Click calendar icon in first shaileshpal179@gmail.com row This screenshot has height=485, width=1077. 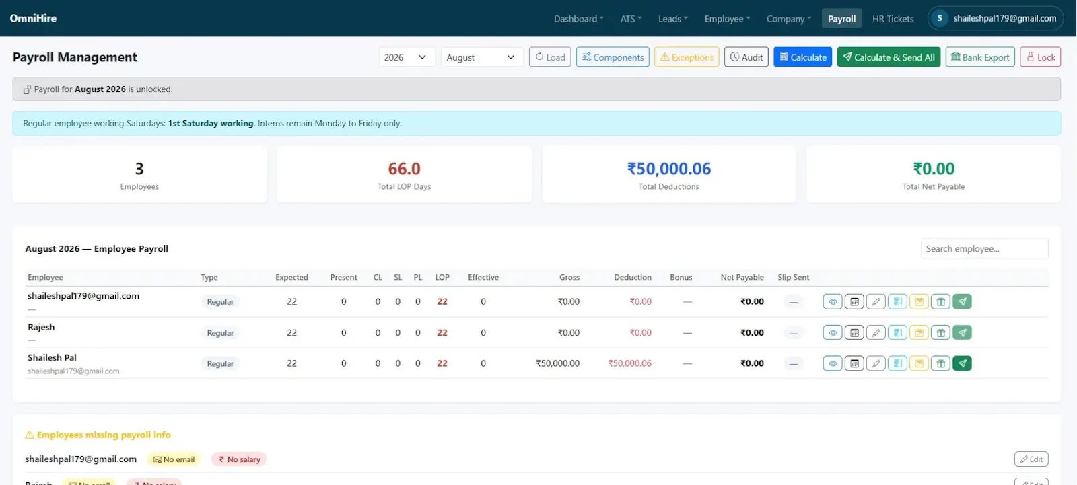854,301
